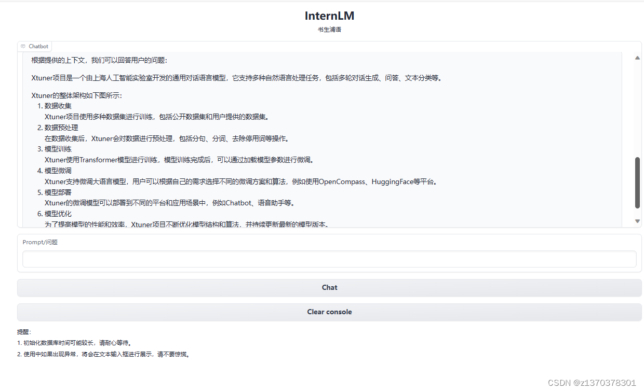
Task: Click the Prompt/问题 field label
Action: 40,242
